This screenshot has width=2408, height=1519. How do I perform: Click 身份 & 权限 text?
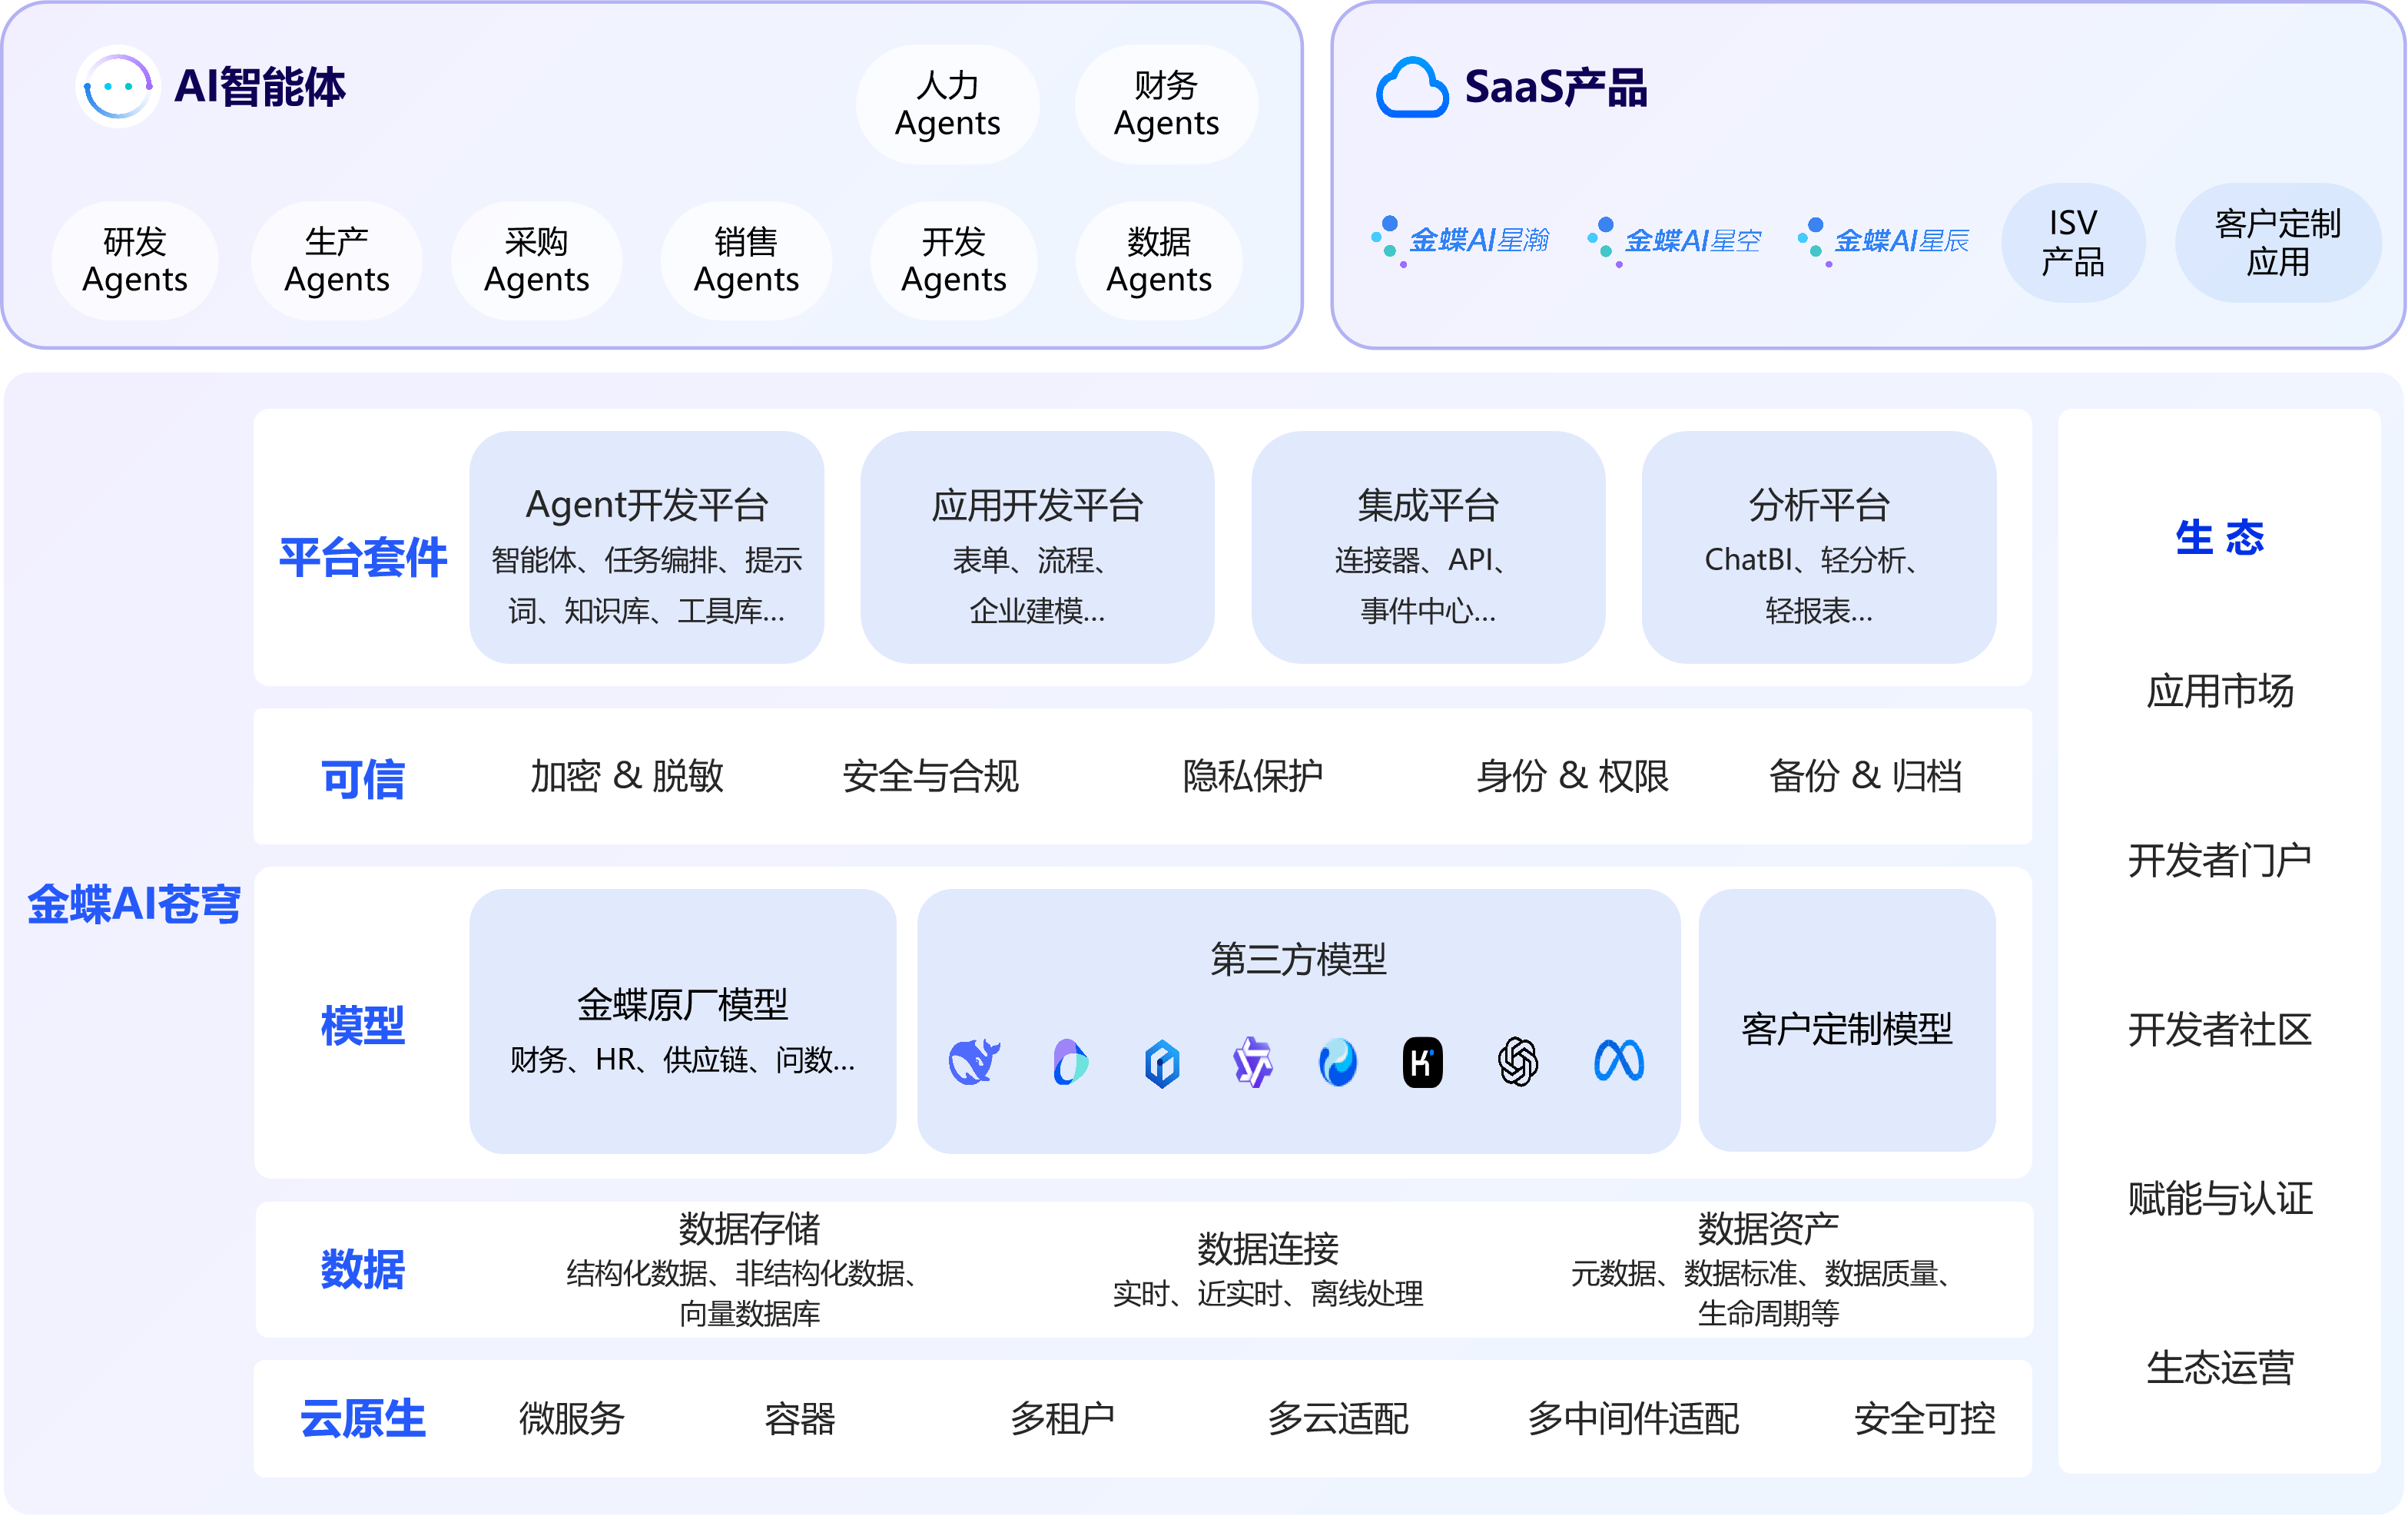pyautogui.click(x=1573, y=776)
